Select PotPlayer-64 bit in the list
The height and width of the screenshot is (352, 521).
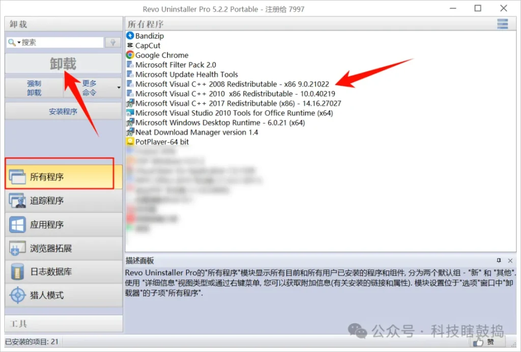point(158,142)
